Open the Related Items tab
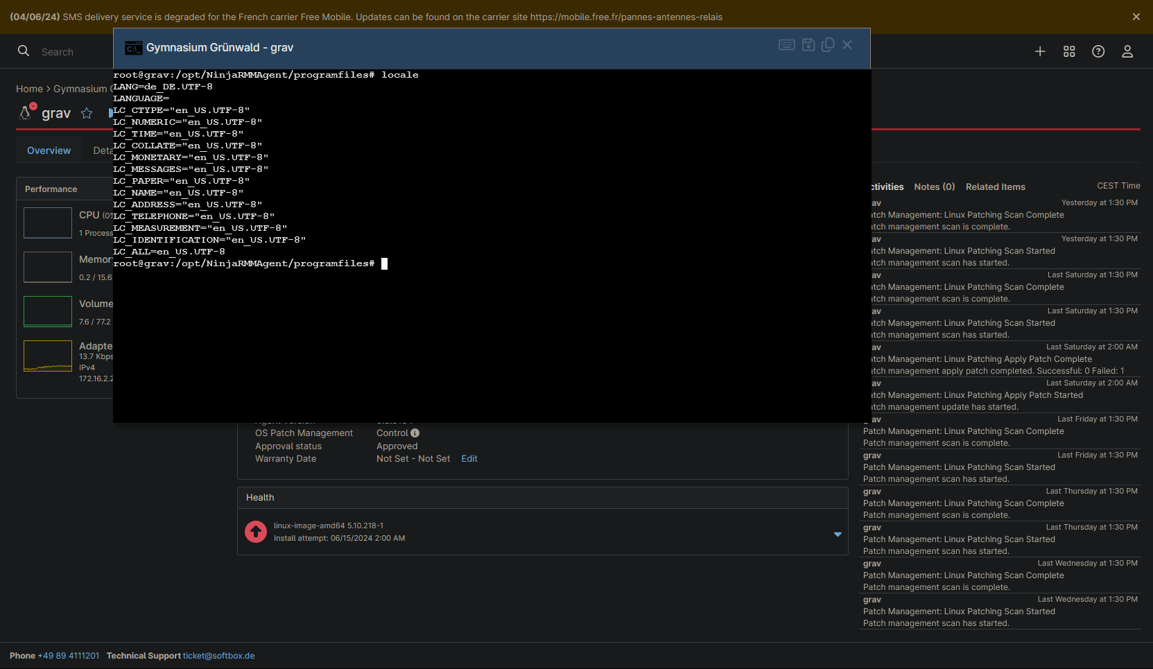 tap(995, 186)
